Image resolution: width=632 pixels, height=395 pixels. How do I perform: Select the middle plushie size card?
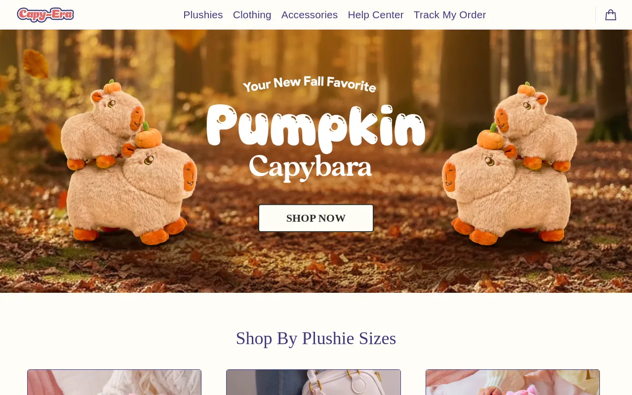click(x=314, y=382)
